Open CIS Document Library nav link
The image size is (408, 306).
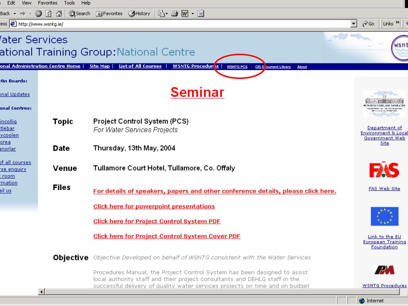click(x=273, y=67)
